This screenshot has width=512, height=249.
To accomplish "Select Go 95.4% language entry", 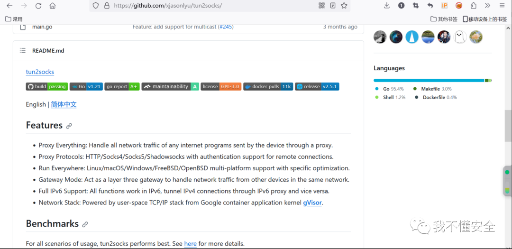I will [390, 89].
